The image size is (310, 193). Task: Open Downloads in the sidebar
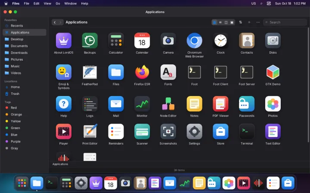coord(25,53)
